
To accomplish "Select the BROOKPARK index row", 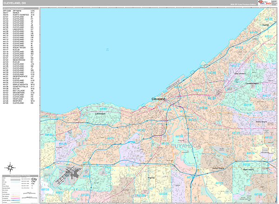I will point(19,92).
